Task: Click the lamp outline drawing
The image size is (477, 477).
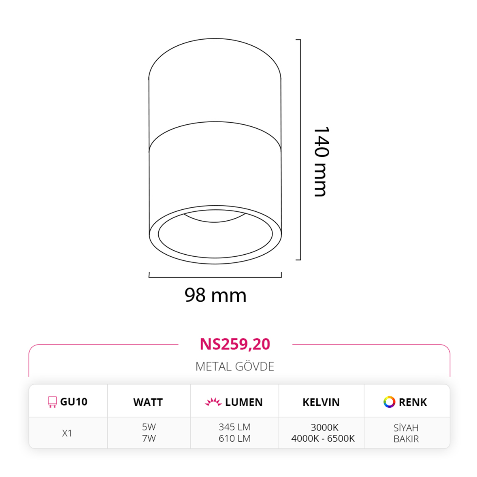Action: coord(215,151)
